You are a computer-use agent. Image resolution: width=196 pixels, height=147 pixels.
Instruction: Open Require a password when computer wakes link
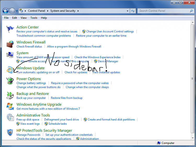coord(80,83)
